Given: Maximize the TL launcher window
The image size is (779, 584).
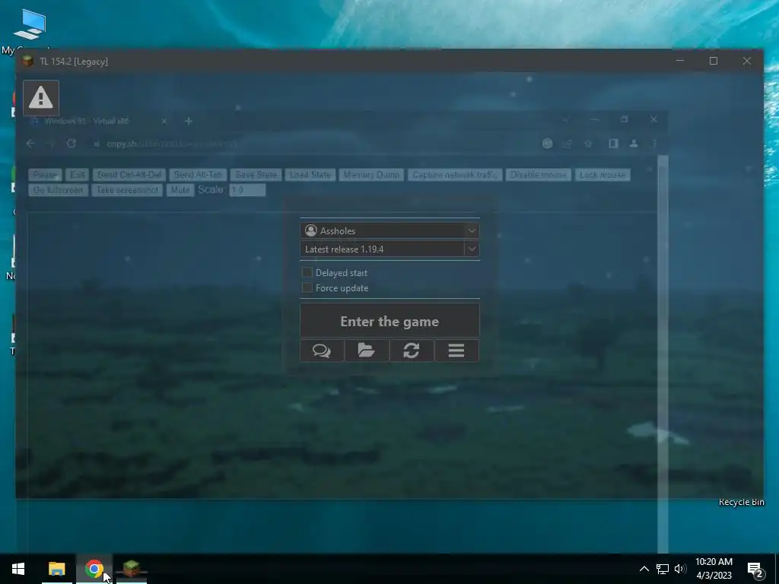Looking at the screenshot, I should [x=714, y=61].
